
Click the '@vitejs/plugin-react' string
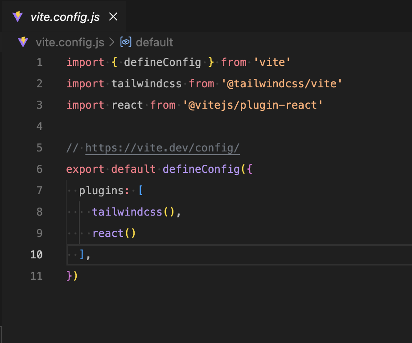252,105
